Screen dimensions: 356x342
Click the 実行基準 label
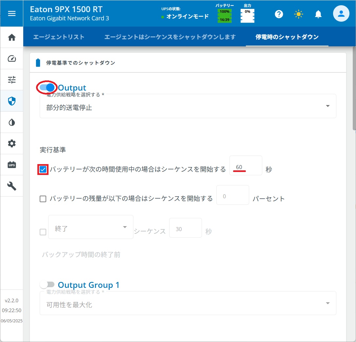point(53,150)
